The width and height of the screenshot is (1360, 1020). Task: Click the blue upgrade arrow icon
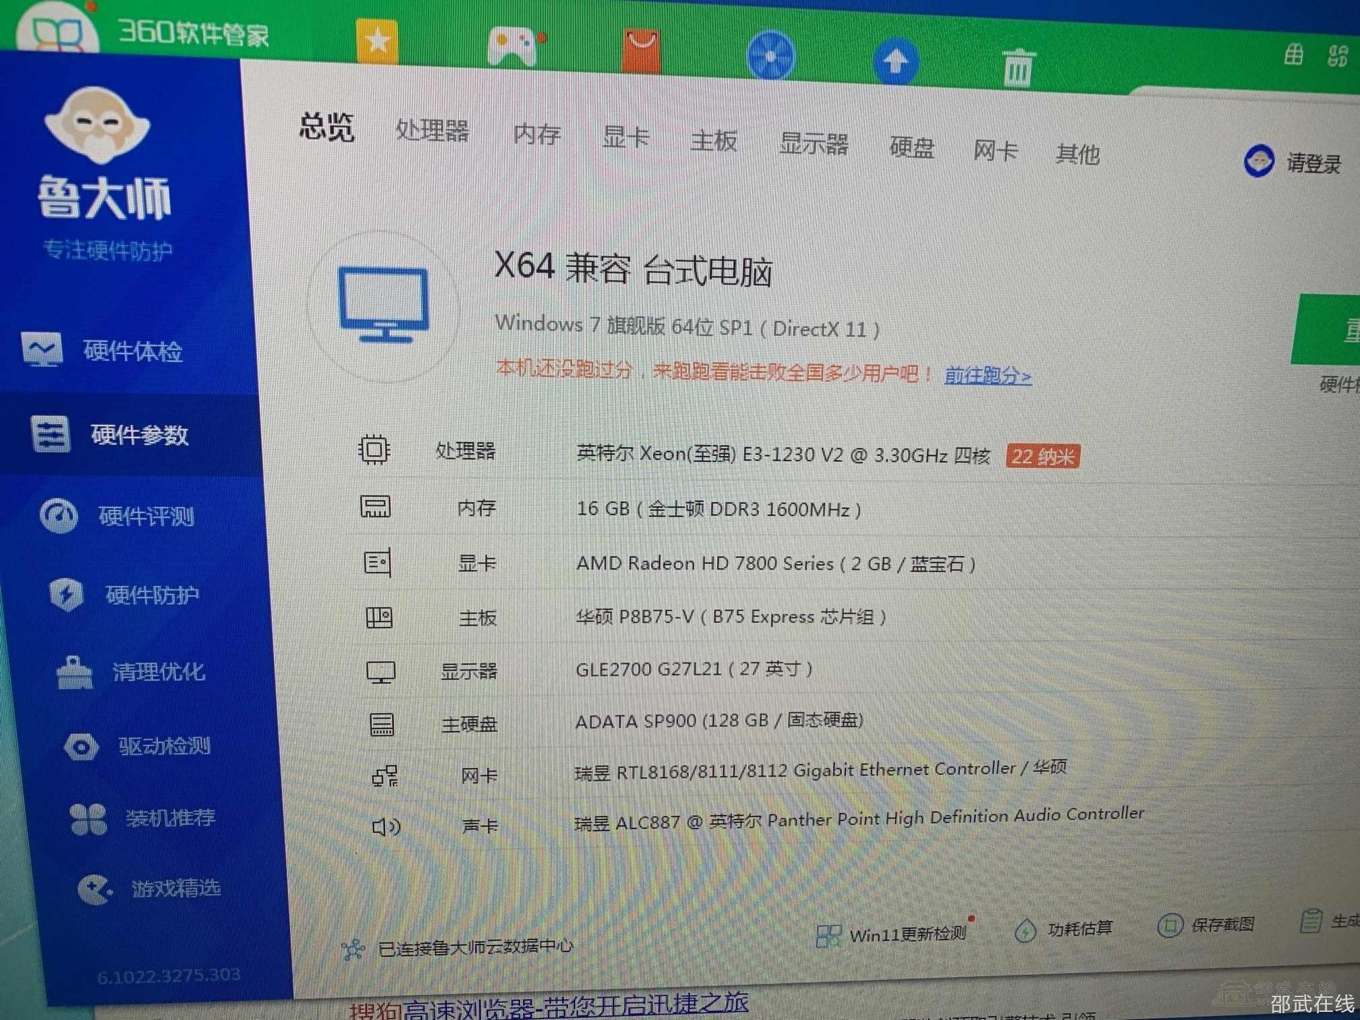tap(895, 61)
